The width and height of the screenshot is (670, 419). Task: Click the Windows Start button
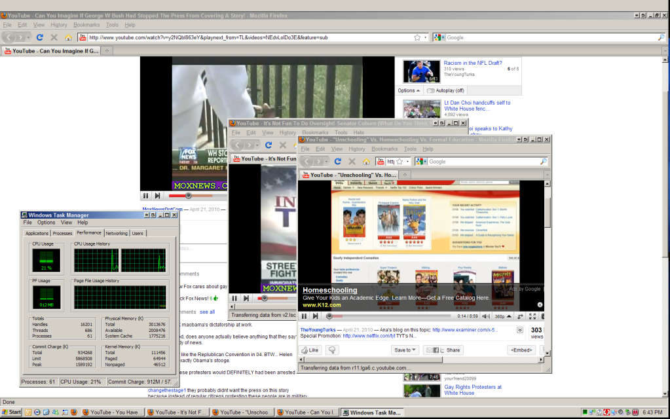[x=12, y=412]
